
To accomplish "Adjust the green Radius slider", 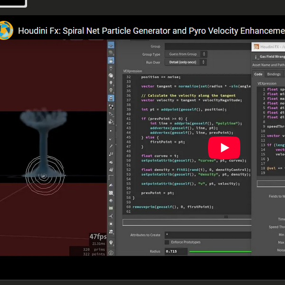I will 220,252.
